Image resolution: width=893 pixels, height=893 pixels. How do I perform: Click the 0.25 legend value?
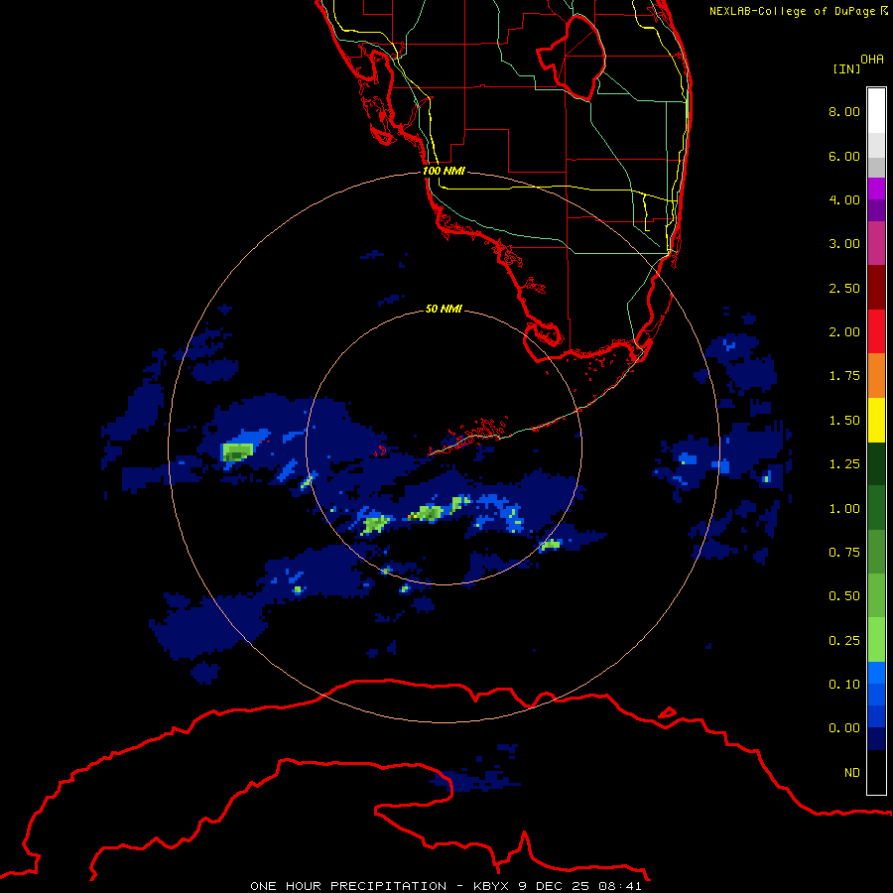(x=844, y=641)
